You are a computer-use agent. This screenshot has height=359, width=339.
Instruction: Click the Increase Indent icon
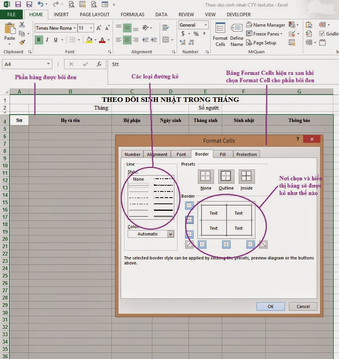(x=154, y=40)
